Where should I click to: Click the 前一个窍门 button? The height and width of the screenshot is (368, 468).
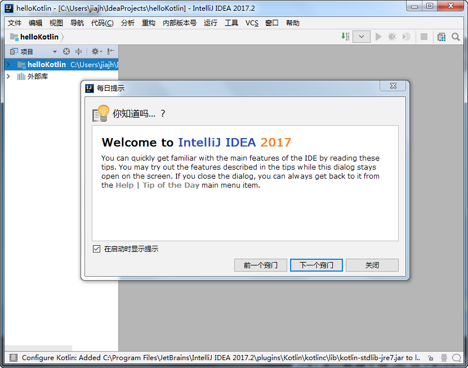click(x=261, y=265)
